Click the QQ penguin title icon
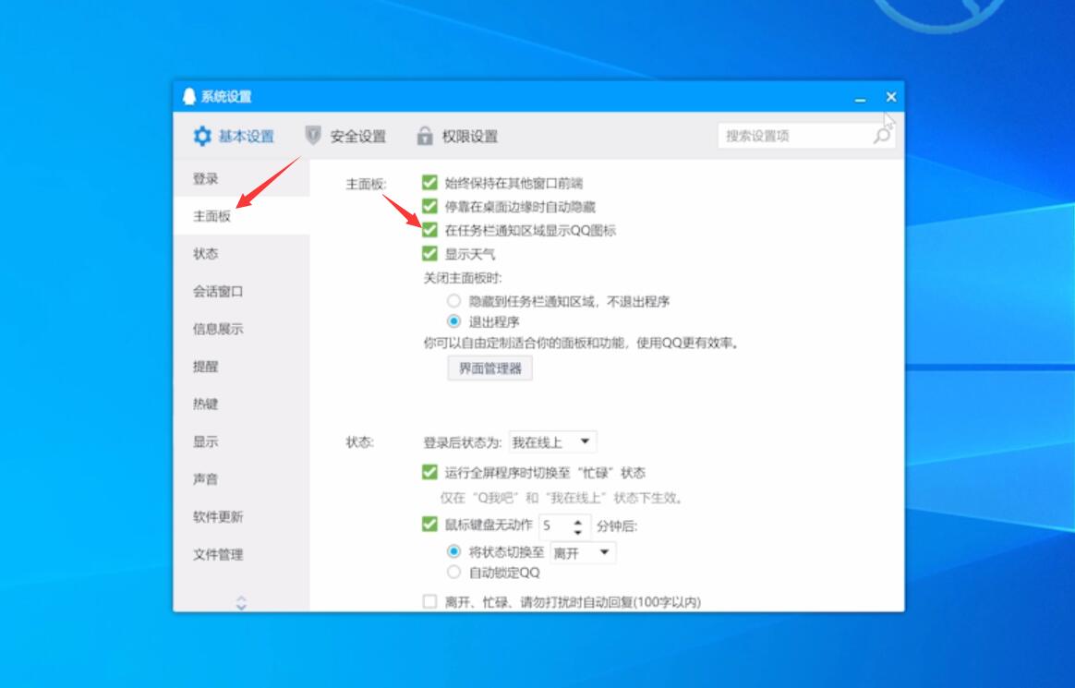Screen dimensions: 1075x688 point(189,97)
